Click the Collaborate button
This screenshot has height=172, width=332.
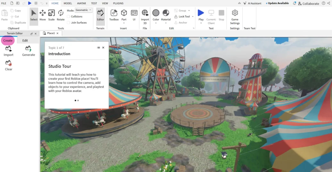point(308,4)
